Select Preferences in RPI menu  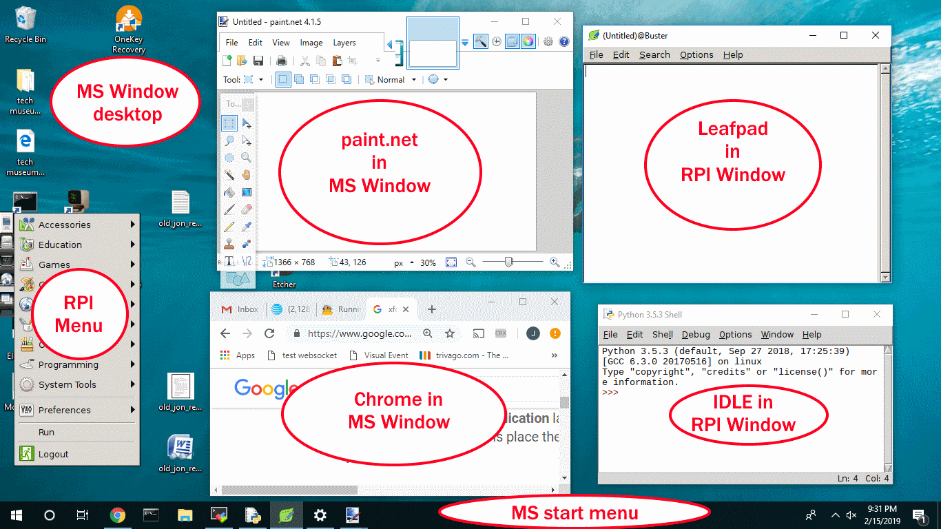76,410
